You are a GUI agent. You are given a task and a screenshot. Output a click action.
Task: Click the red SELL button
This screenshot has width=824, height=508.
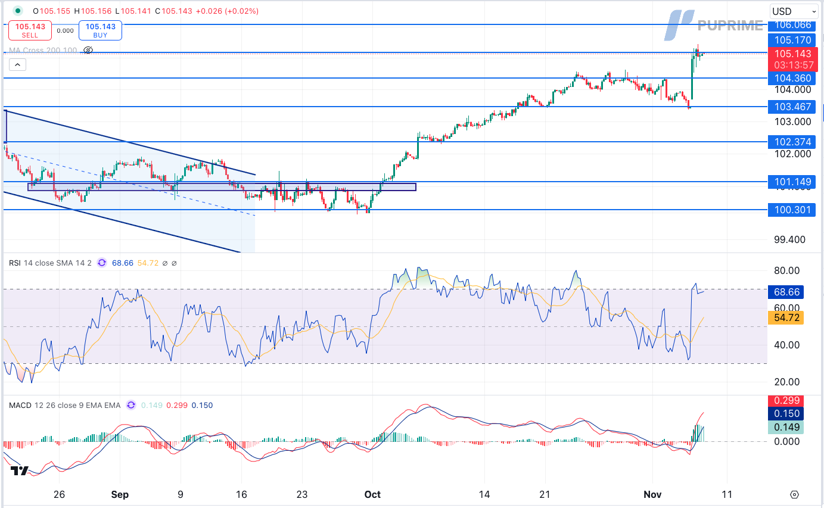pos(30,30)
